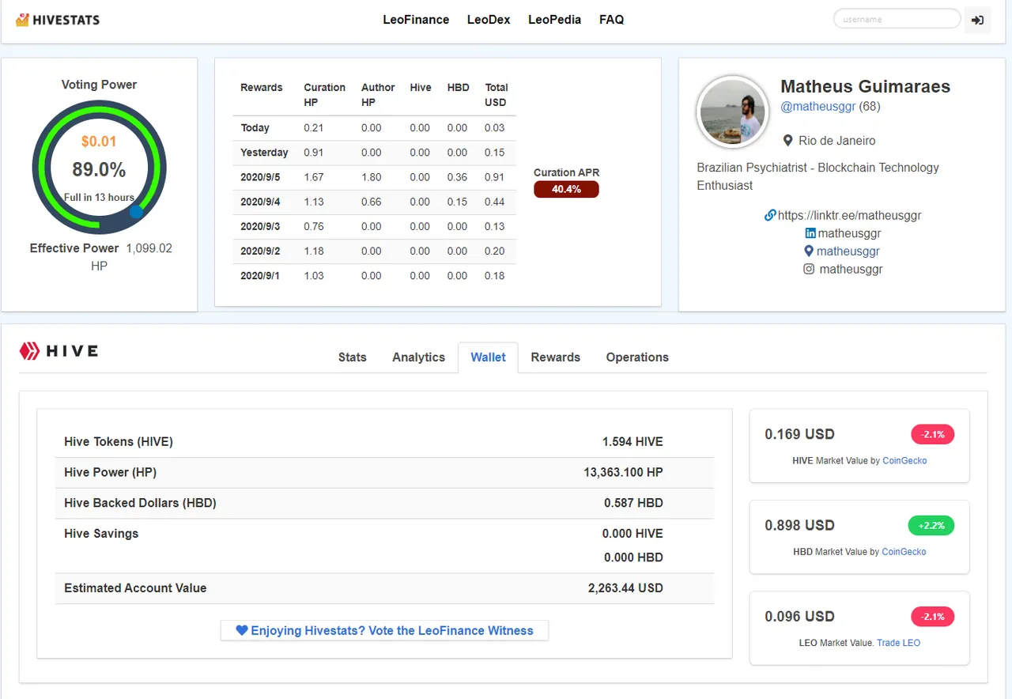Click the Matheus Guimaraes name heading

click(866, 87)
